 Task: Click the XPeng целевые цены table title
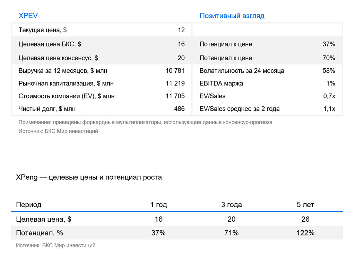[x=89, y=177]
